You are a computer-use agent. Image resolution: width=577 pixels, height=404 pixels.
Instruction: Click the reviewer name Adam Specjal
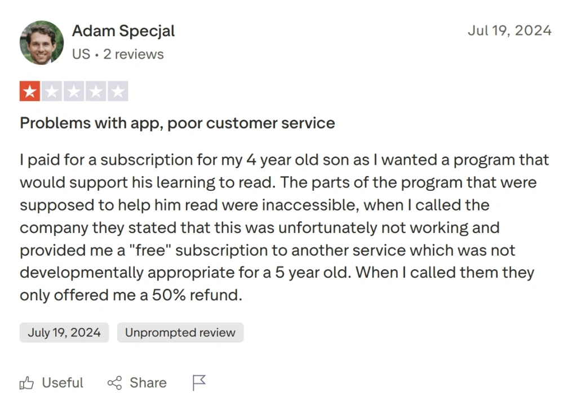click(123, 31)
